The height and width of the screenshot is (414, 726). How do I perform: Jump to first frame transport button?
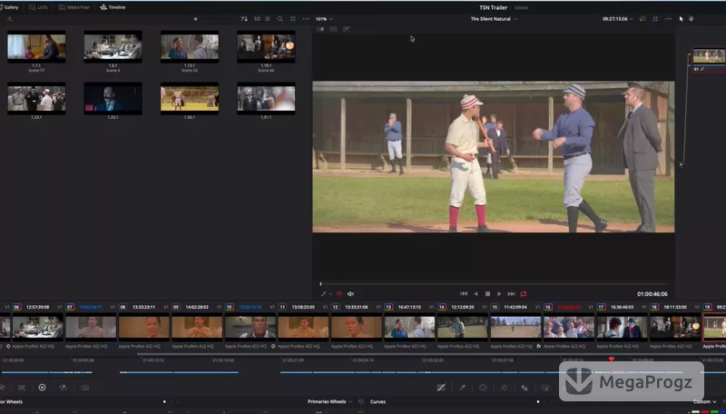464,294
